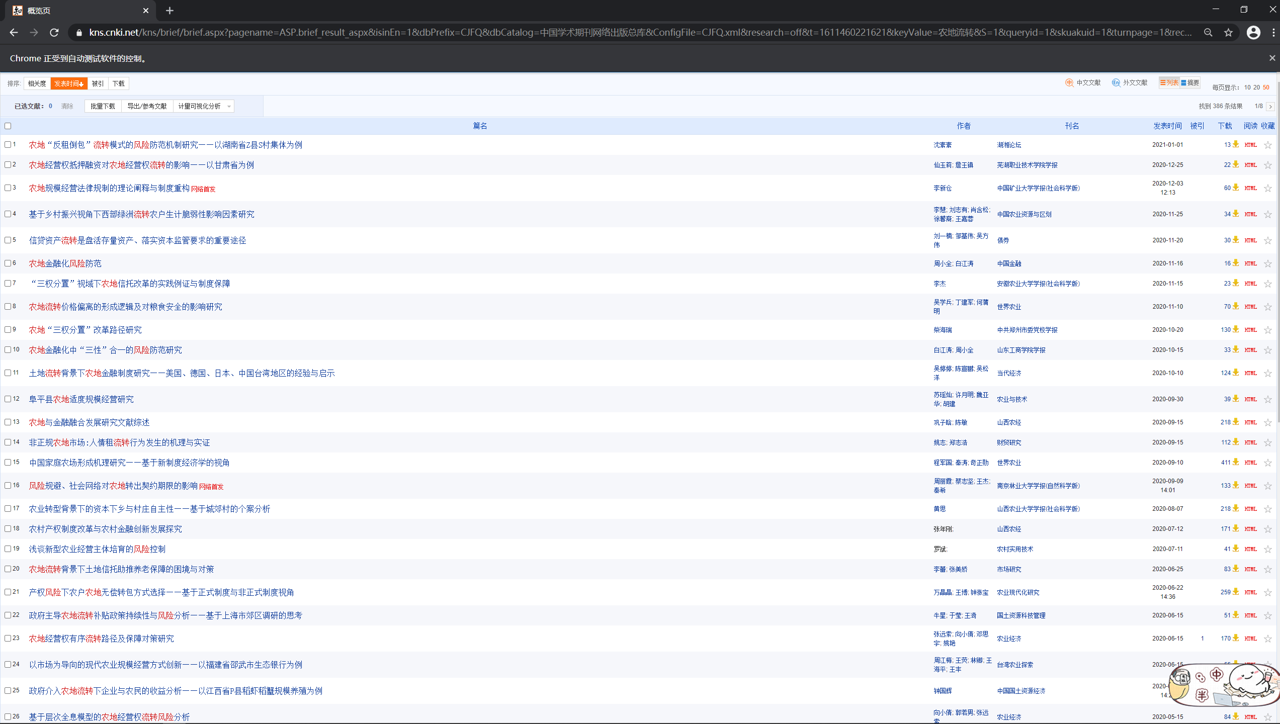The image size is (1280, 724).
Task: Sort results by 被引 tab
Action: (x=98, y=83)
